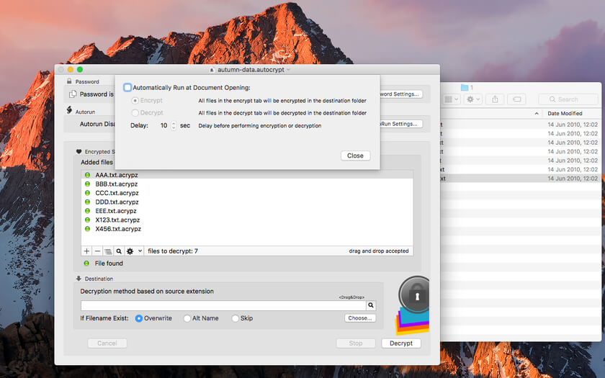Select the Overwrite radio option
This screenshot has width=605, height=378.
139,318
